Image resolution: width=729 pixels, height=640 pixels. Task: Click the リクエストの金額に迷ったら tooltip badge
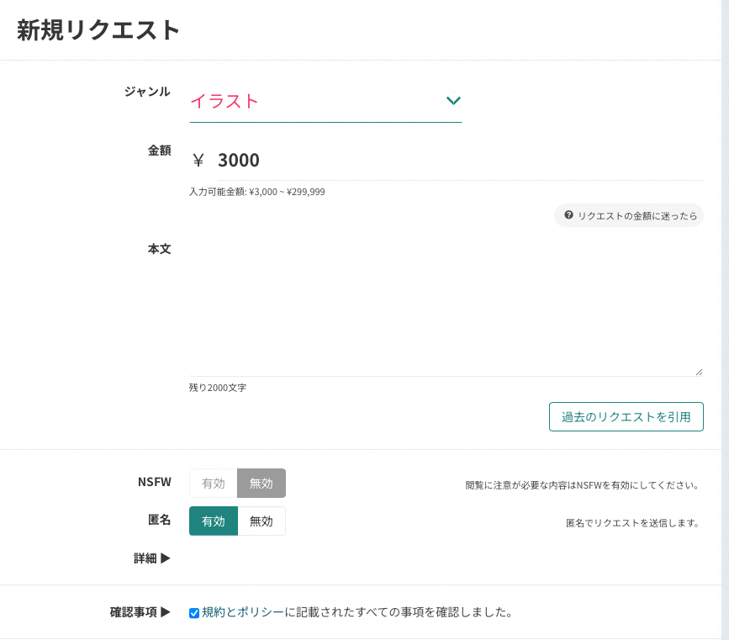coord(629,215)
